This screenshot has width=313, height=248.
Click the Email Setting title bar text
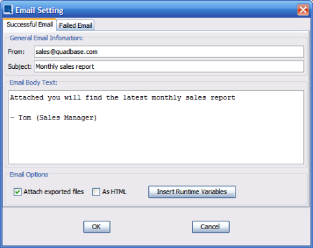click(x=40, y=10)
